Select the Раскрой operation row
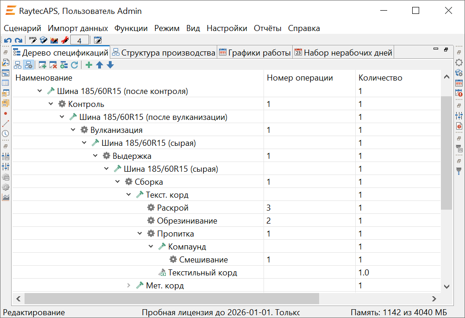The image size is (465, 318). 226,208
